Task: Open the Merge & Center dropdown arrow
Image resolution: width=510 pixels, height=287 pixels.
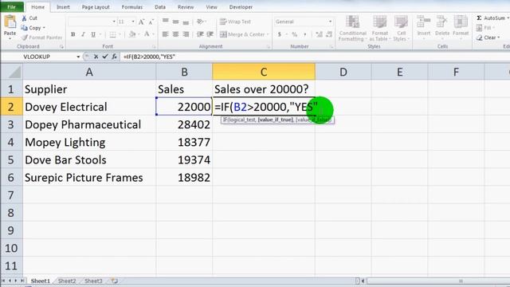Action: (268, 34)
